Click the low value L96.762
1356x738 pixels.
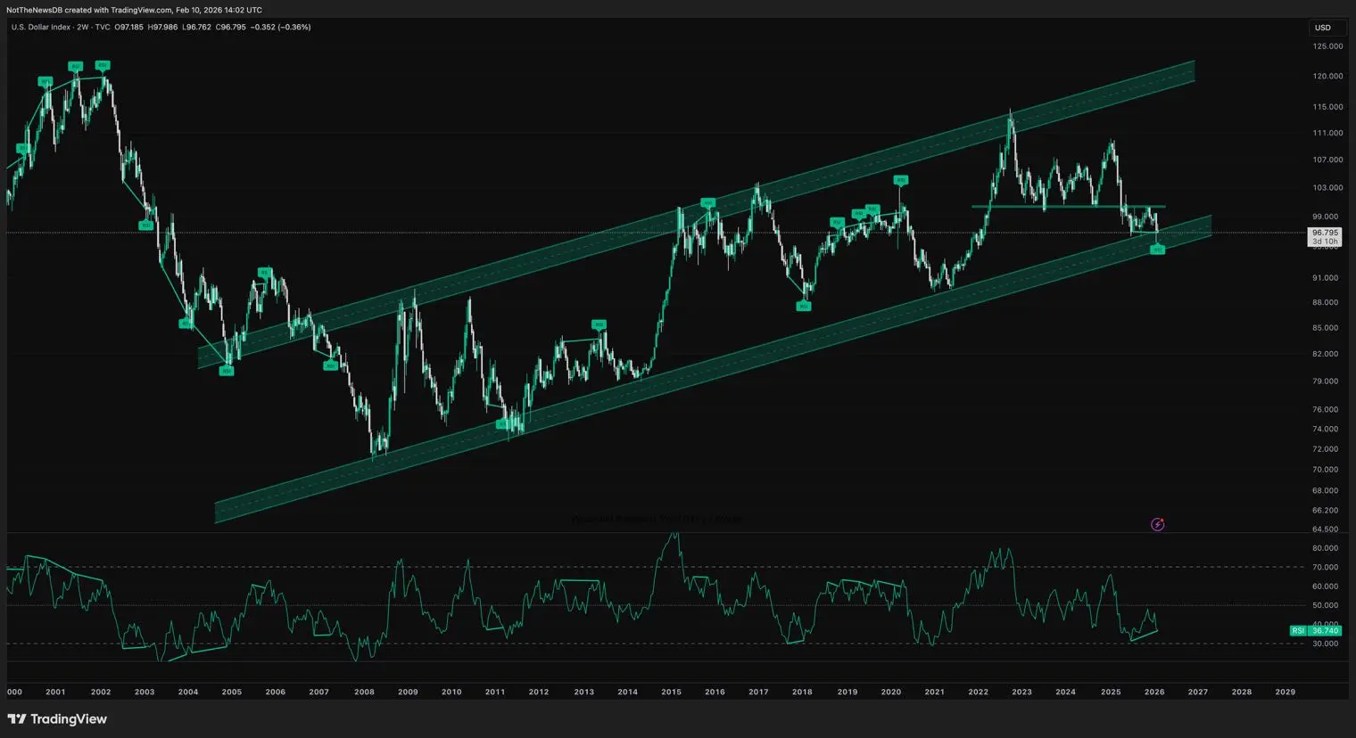pyautogui.click(x=196, y=27)
